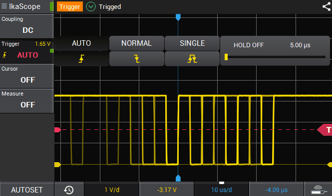
Task: Set trigger mode to NORMAL
Action: [137, 43]
